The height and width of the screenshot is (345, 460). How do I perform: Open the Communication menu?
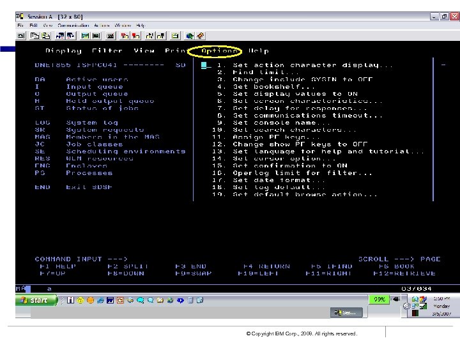click(73, 26)
